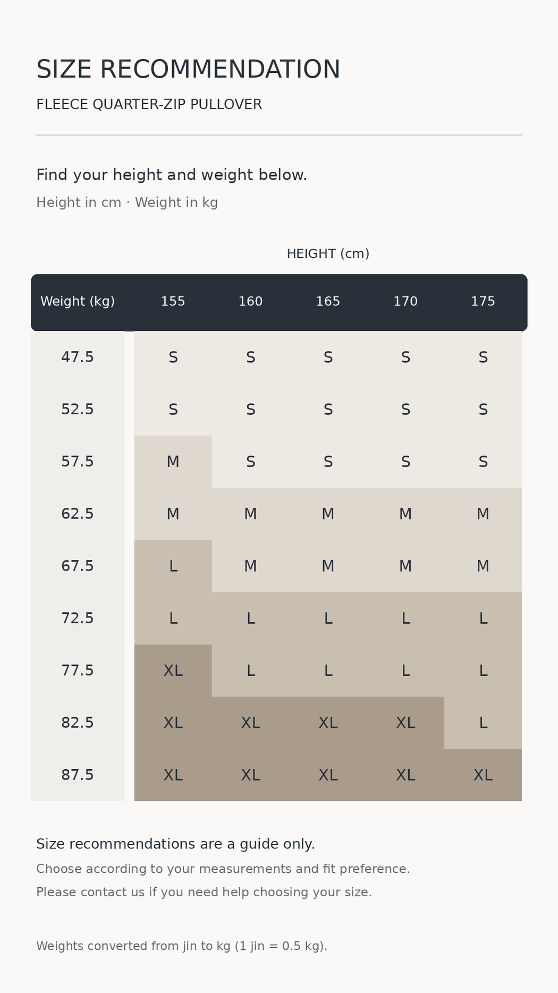The width and height of the screenshot is (558, 993).
Task: Click the HEIGHT (cm) label
Action: pos(328,254)
